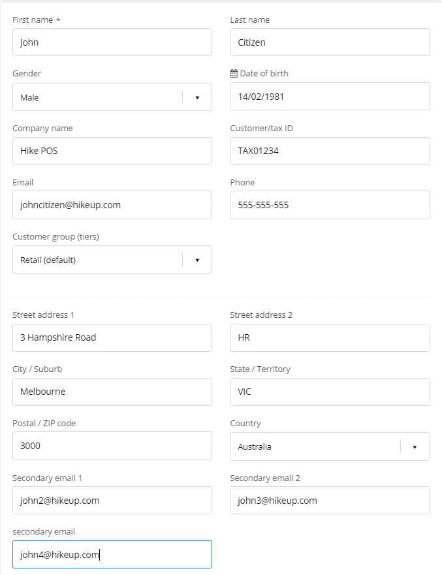
Task: Click the Customer/tax ID field TAX01234
Action: 330,151
